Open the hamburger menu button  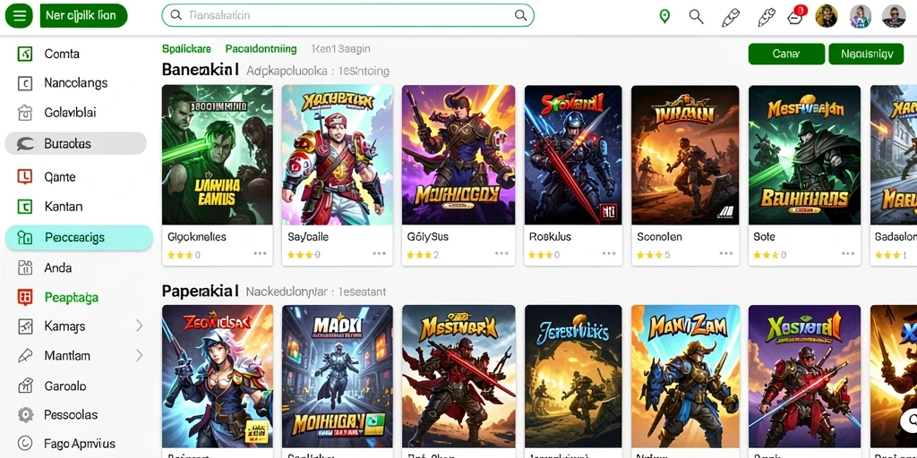tap(20, 15)
